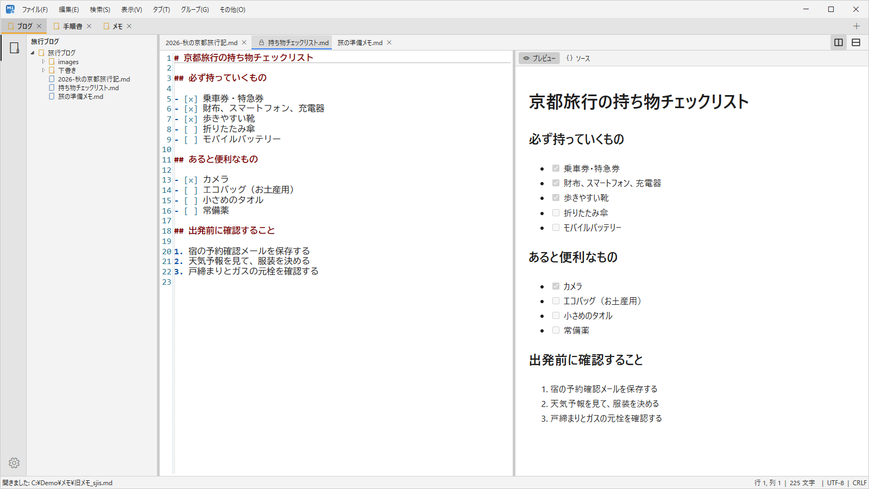This screenshot has height=489, width=869.
Task: Open 旅の準備メモ.md in file tree
Action: 80,97
